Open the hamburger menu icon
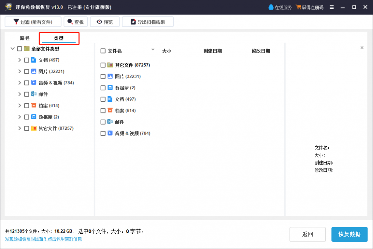The width and height of the screenshot is (373, 249). 331,7
